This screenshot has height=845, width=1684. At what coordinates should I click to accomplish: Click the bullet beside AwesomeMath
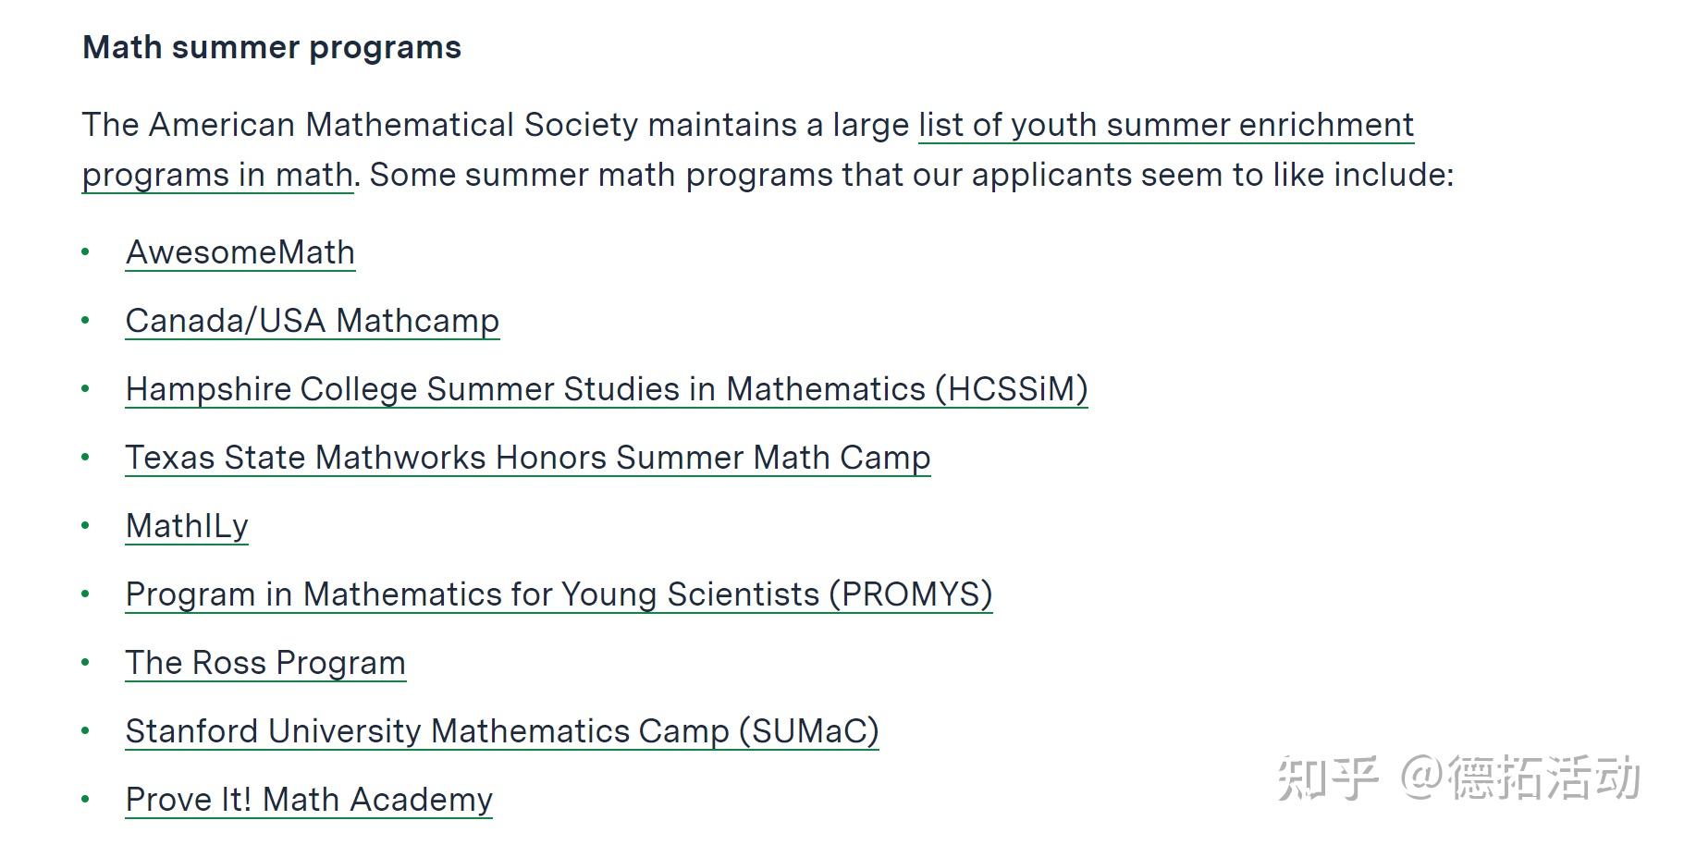(86, 251)
